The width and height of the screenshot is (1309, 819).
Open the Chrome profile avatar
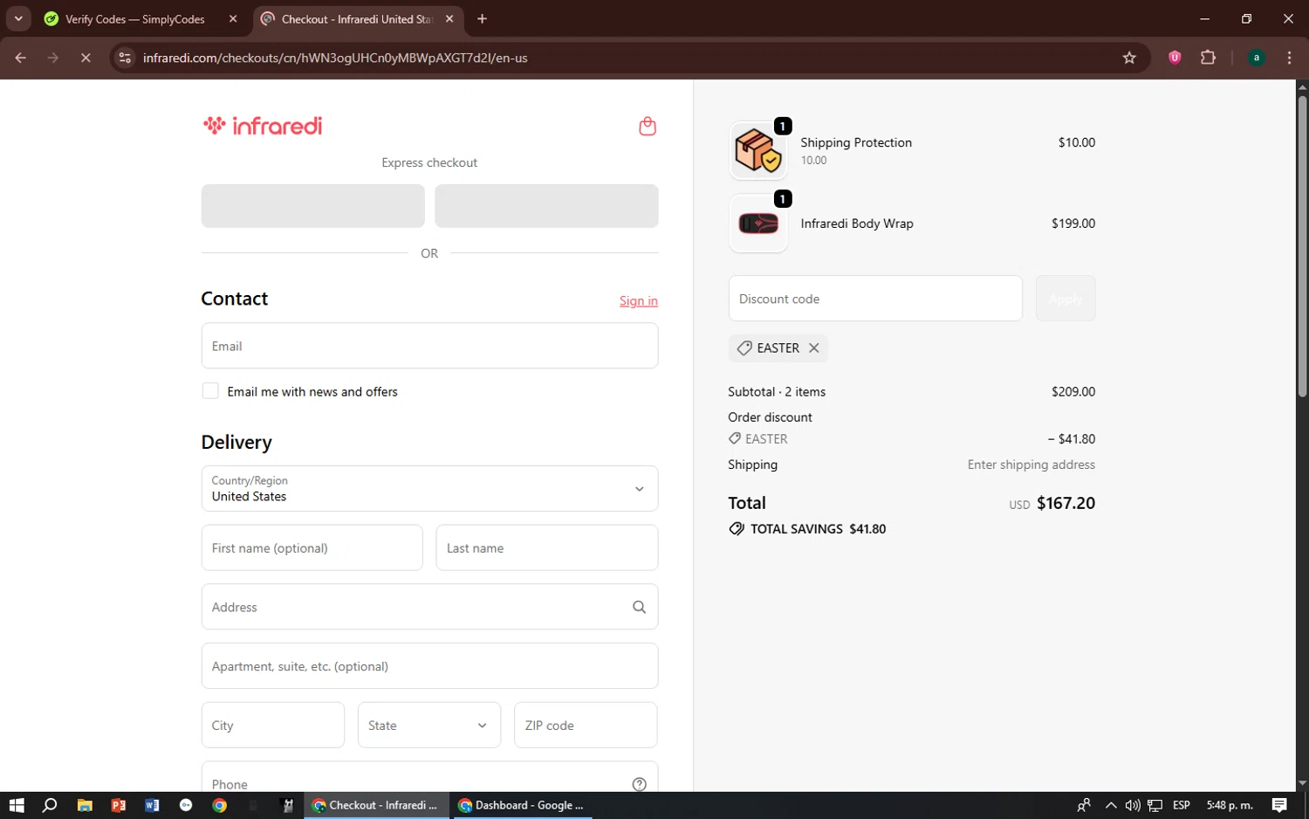tap(1256, 58)
